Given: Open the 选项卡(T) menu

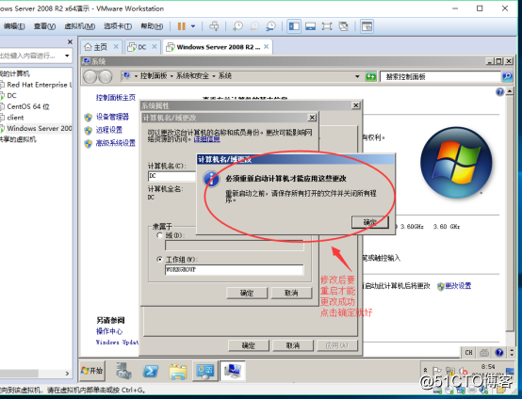Looking at the screenshot, I should point(118,26).
